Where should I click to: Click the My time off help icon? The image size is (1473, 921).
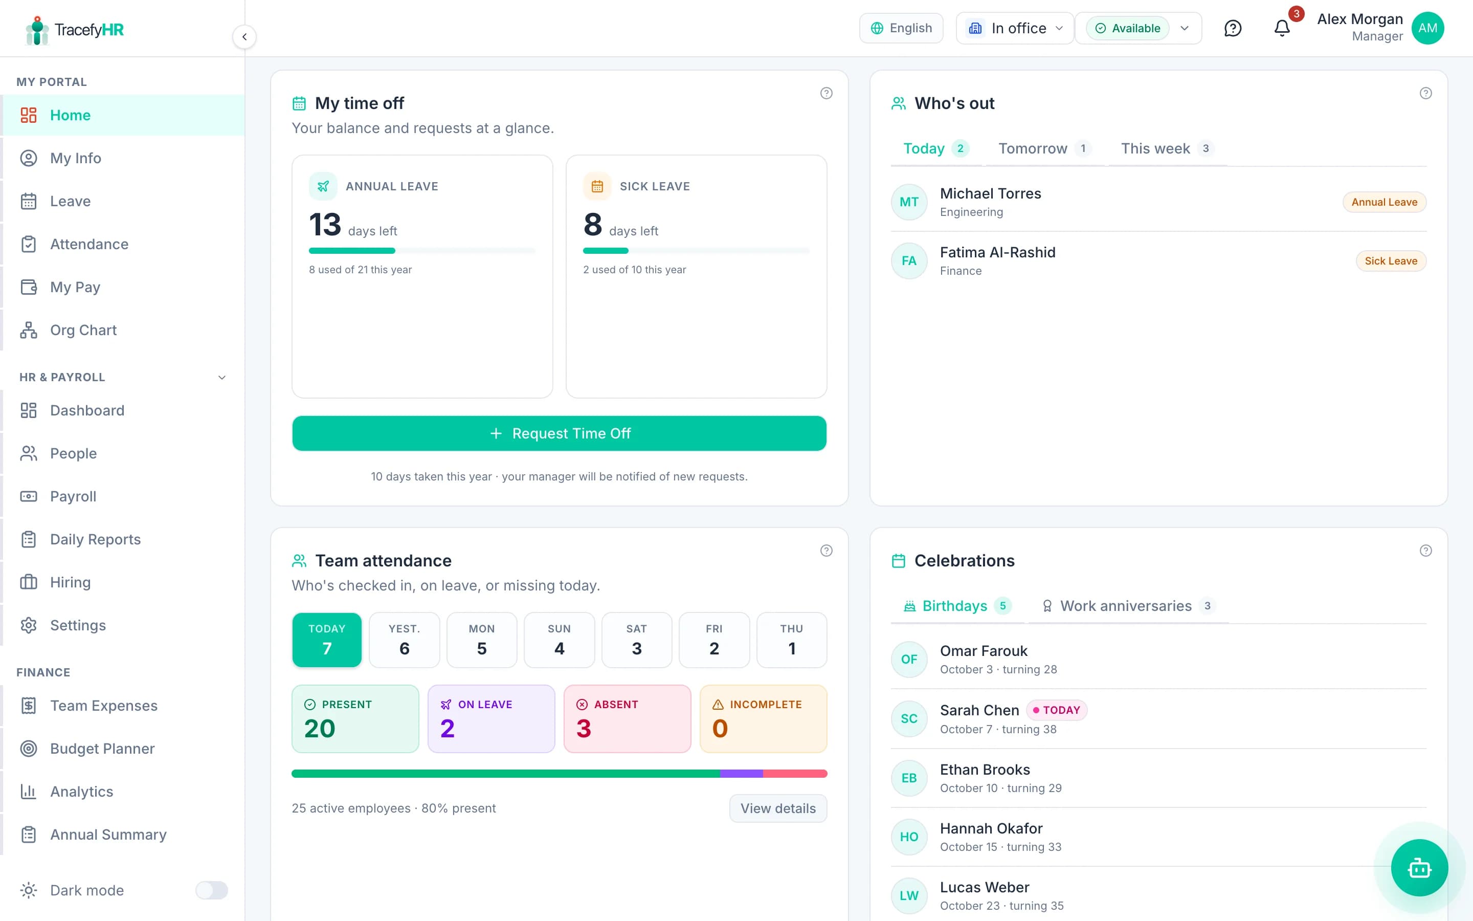[826, 93]
